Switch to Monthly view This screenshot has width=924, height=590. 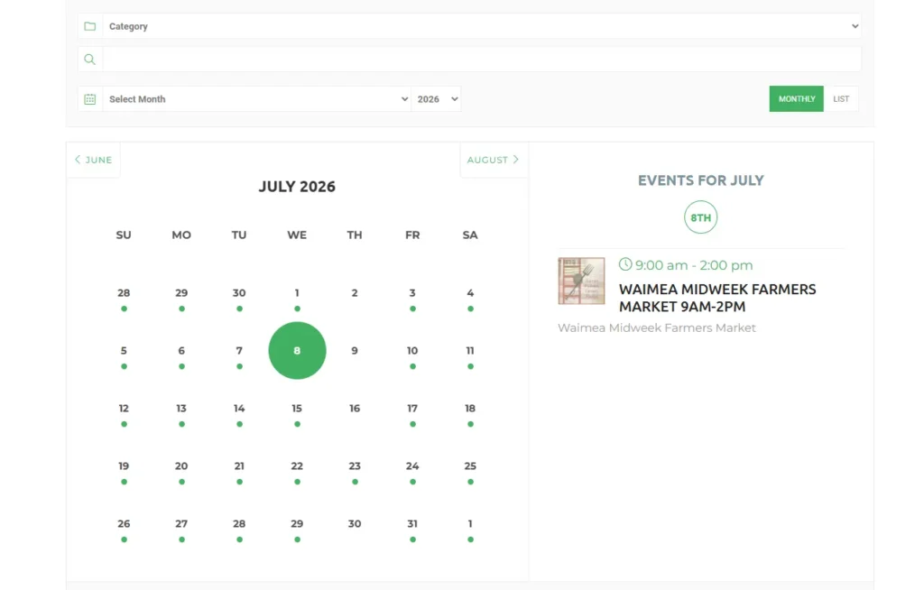796,99
